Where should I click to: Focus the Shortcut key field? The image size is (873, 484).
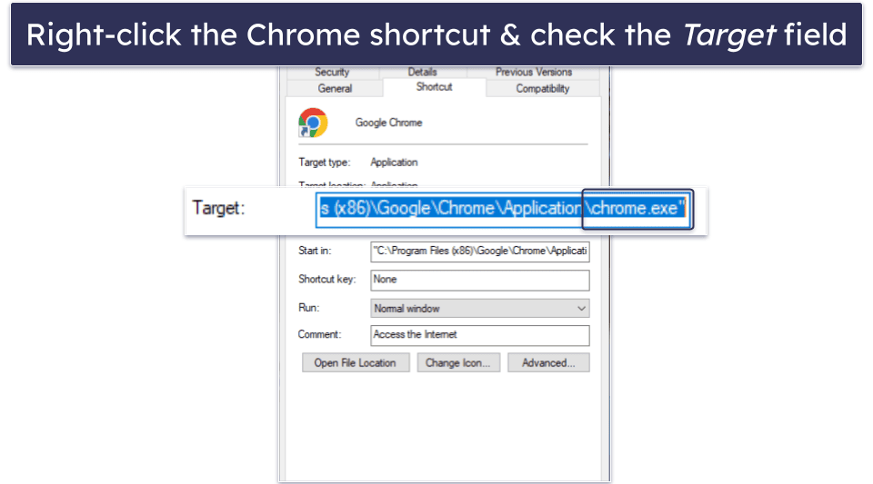[480, 280]
